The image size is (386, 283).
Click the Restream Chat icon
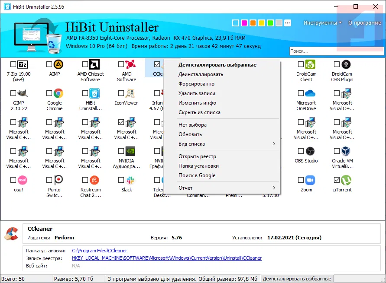(94, 180)
